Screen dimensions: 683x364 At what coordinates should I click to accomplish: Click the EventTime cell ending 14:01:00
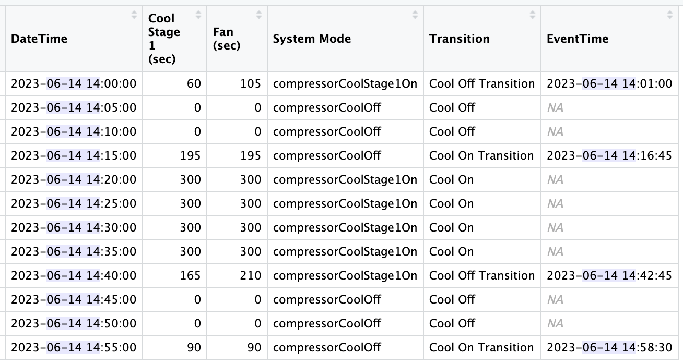tap(609, 83)
